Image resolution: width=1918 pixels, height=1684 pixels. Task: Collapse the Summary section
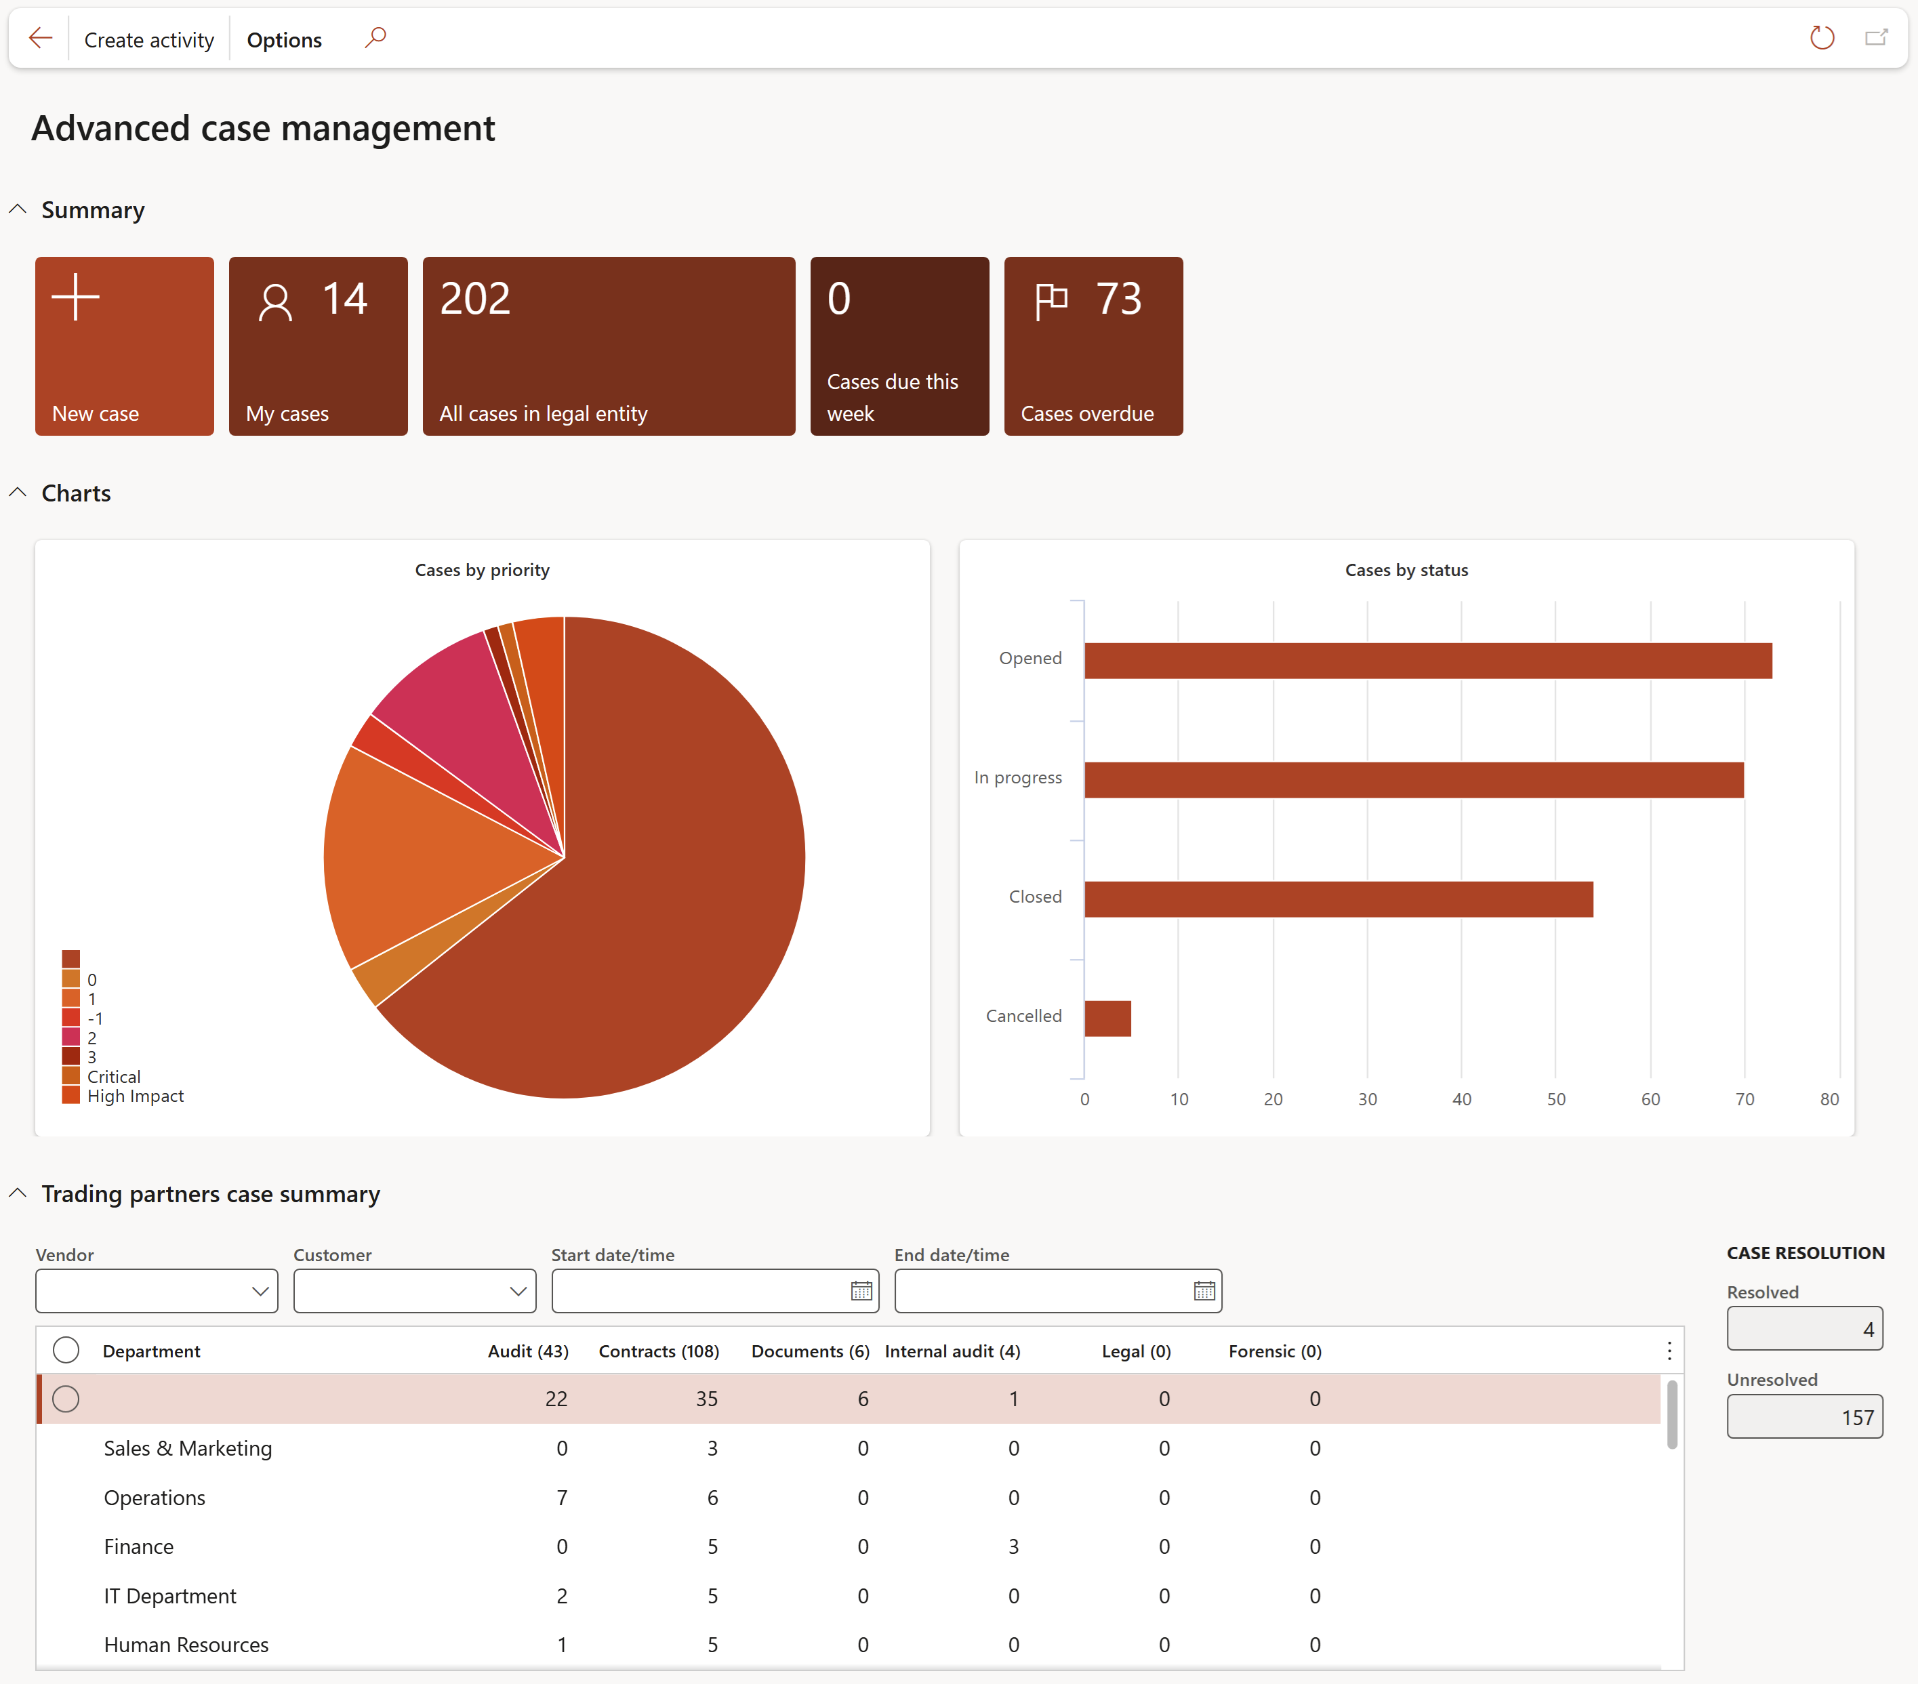pos(18,209)
